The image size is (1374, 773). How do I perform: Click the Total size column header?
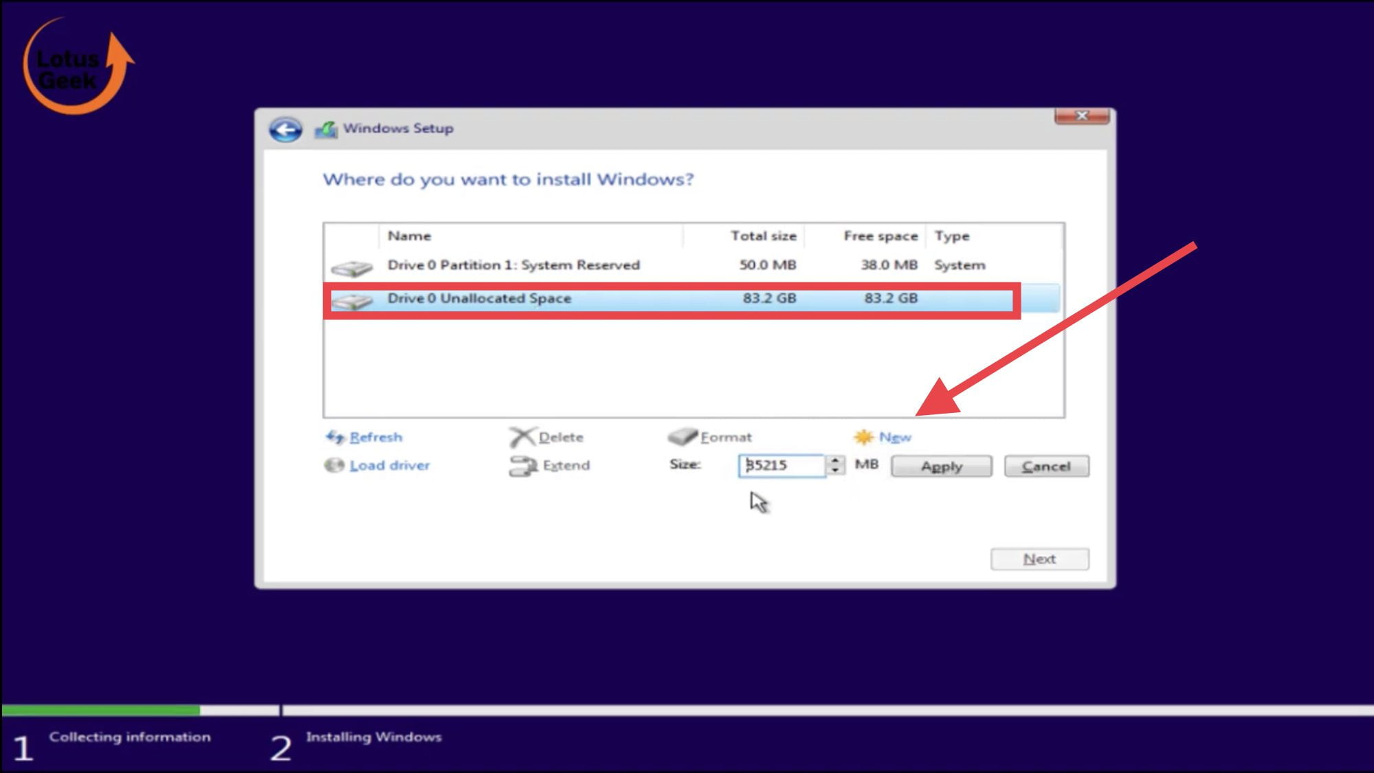click(744, 236)
